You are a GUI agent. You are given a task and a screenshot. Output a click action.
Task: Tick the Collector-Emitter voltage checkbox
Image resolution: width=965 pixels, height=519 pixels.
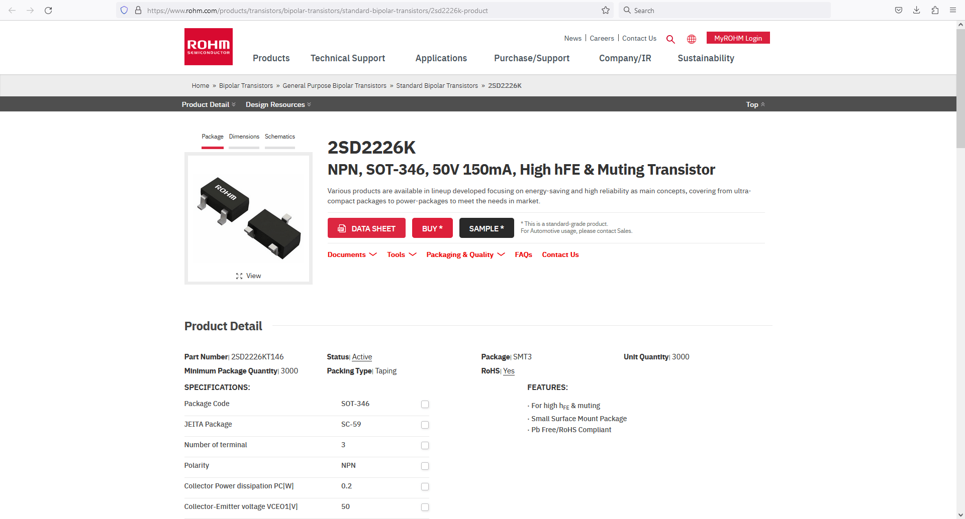(x=425, y=507)
